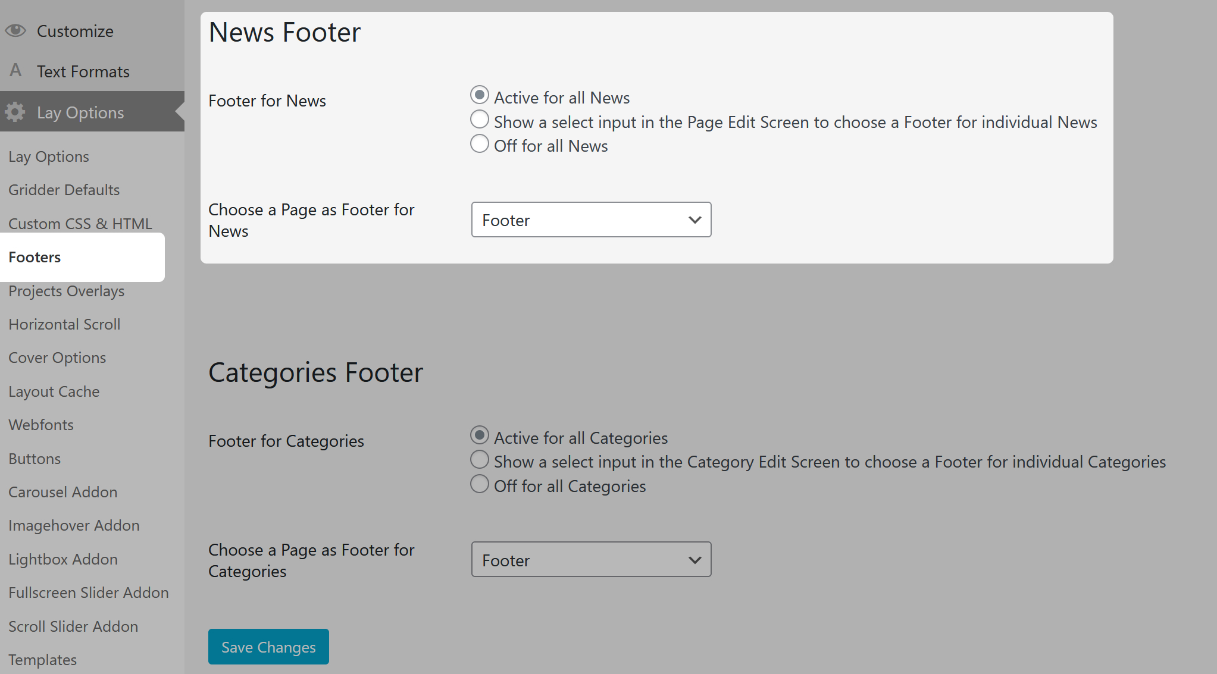Click the Lay Options gear icon
1217x674 pixels.
15,112
